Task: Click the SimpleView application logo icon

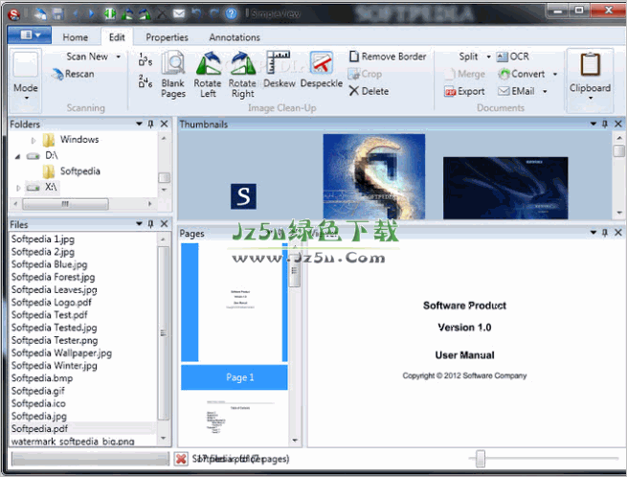Action: tap(14, 14)
